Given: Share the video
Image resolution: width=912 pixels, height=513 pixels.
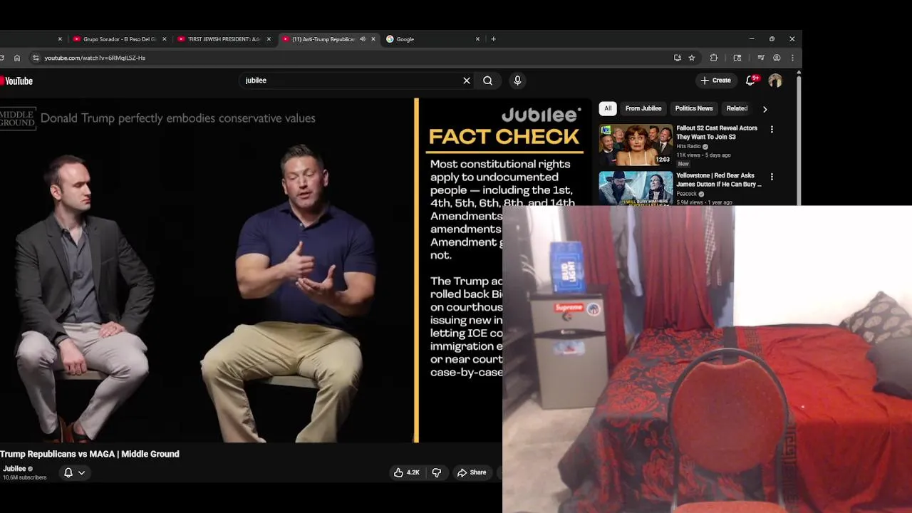Looking at the screenshot, I should tap(472, 472).
